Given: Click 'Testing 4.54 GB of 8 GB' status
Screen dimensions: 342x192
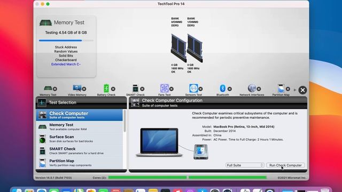Looking at the screenshot, I should click(x=66, y=33).
